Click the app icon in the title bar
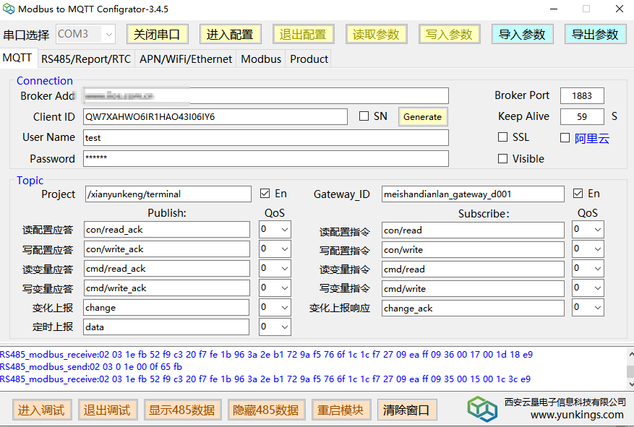The image size is (634, 427). (x=9, y=9)
